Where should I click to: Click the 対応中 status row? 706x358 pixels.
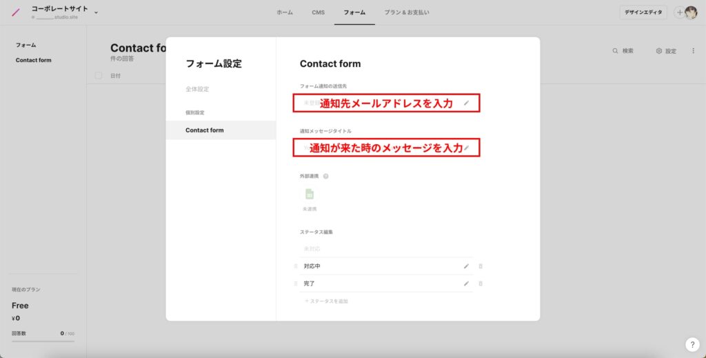[x=386, y=266]
